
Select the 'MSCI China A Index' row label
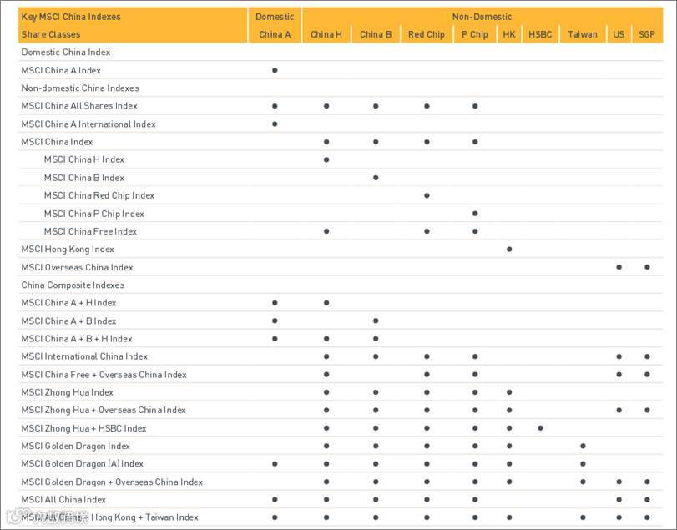point(61,70)
